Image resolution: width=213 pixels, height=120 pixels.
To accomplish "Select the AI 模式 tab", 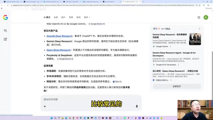I will [x=47, y=17].
